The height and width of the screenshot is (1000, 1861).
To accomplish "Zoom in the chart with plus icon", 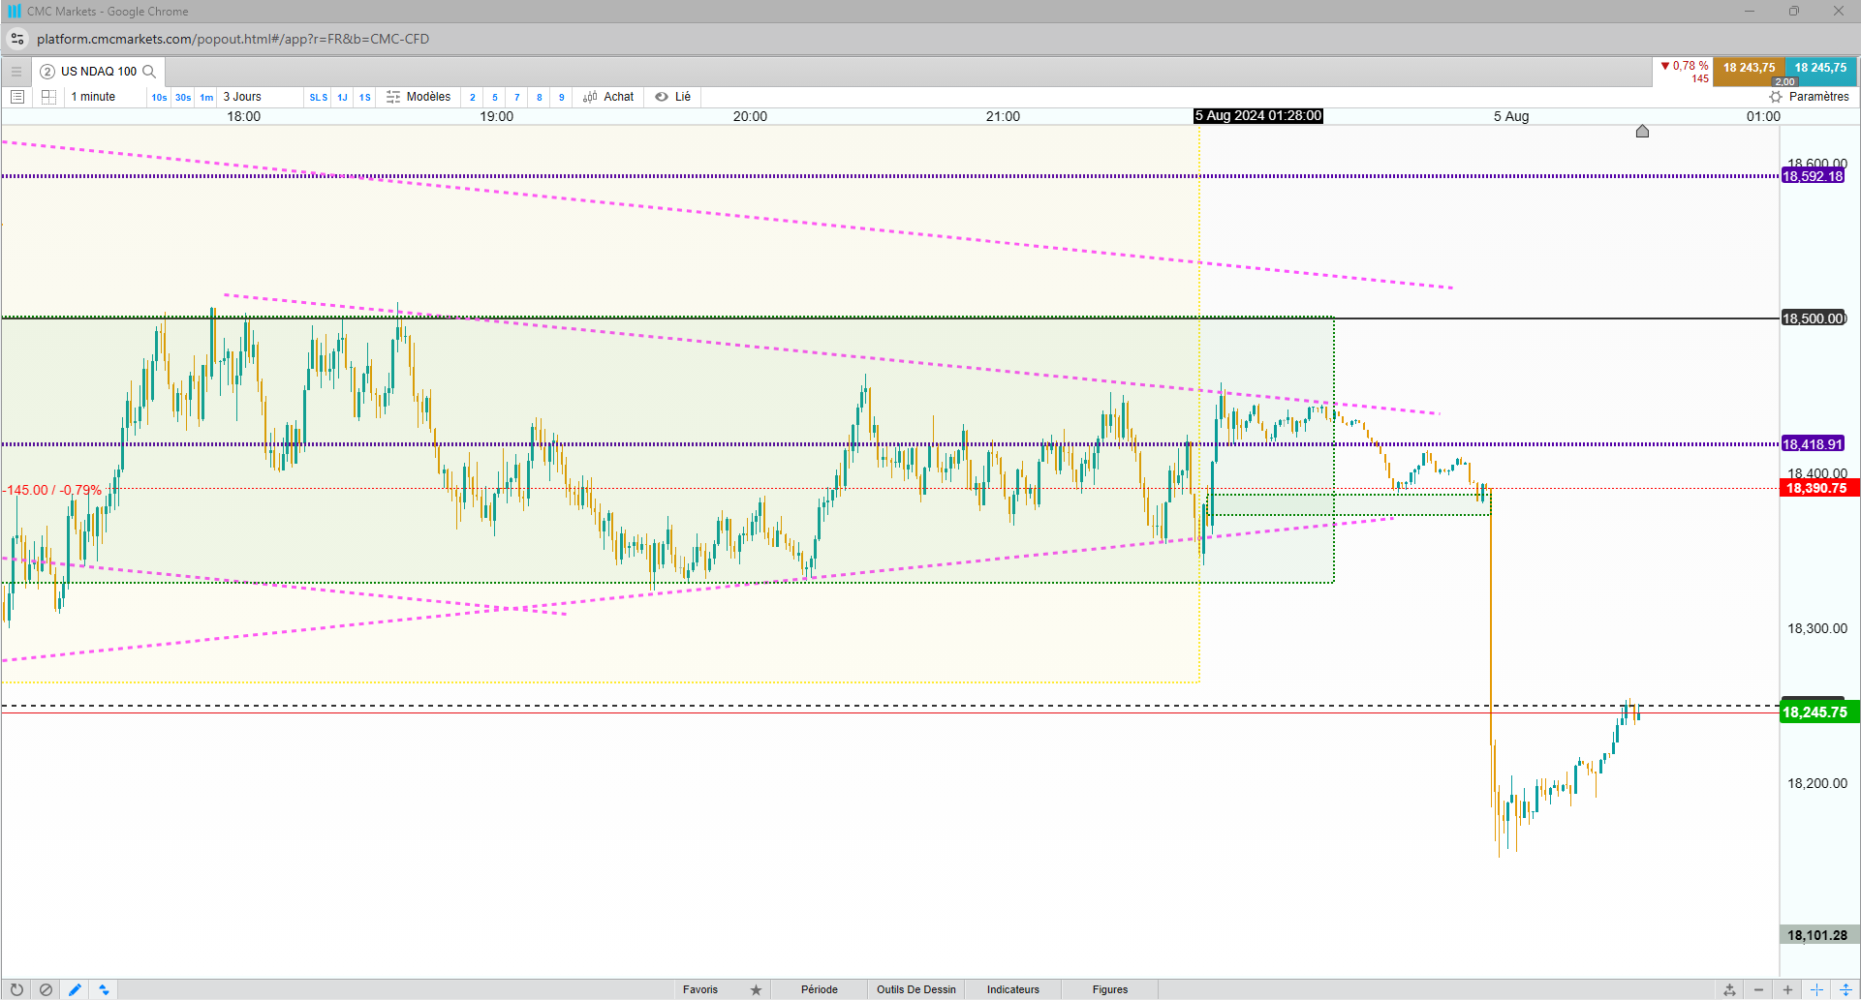I will tap(1787, 989).
